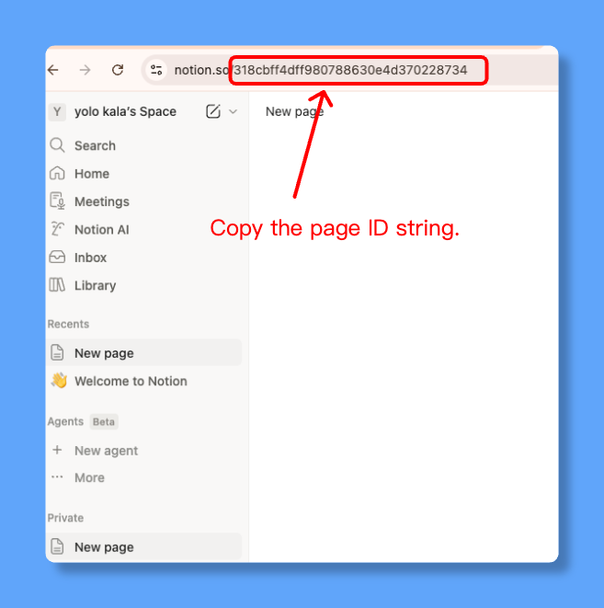Click the waving hand emoji icon
604x608 pixels.
tap(59, 381)
